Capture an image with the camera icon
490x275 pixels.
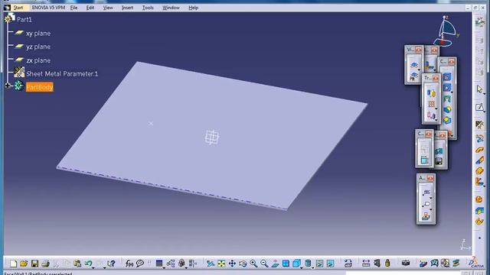click(x=406, y=264)
